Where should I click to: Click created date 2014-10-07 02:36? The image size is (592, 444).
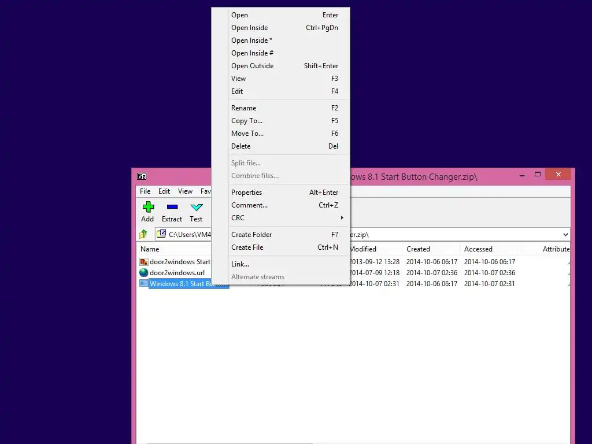[432, 273]
